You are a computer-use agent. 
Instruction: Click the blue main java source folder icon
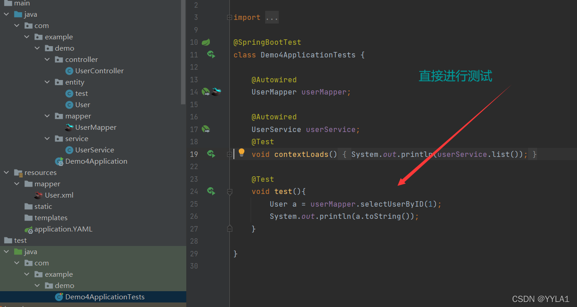(18, 14)
